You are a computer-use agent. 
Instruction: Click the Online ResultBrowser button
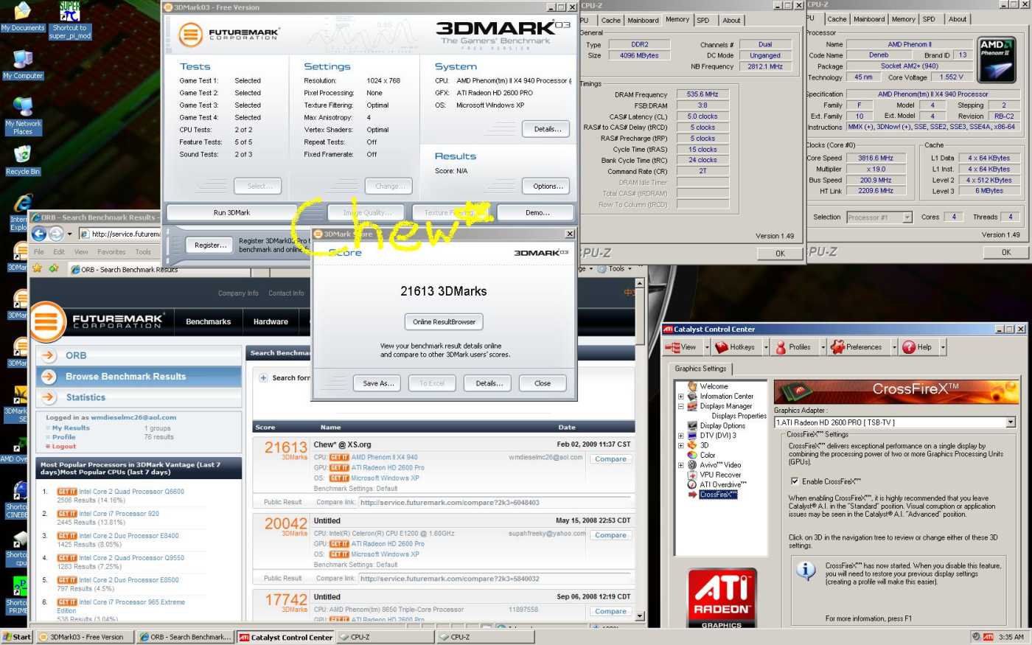point(444,322)
